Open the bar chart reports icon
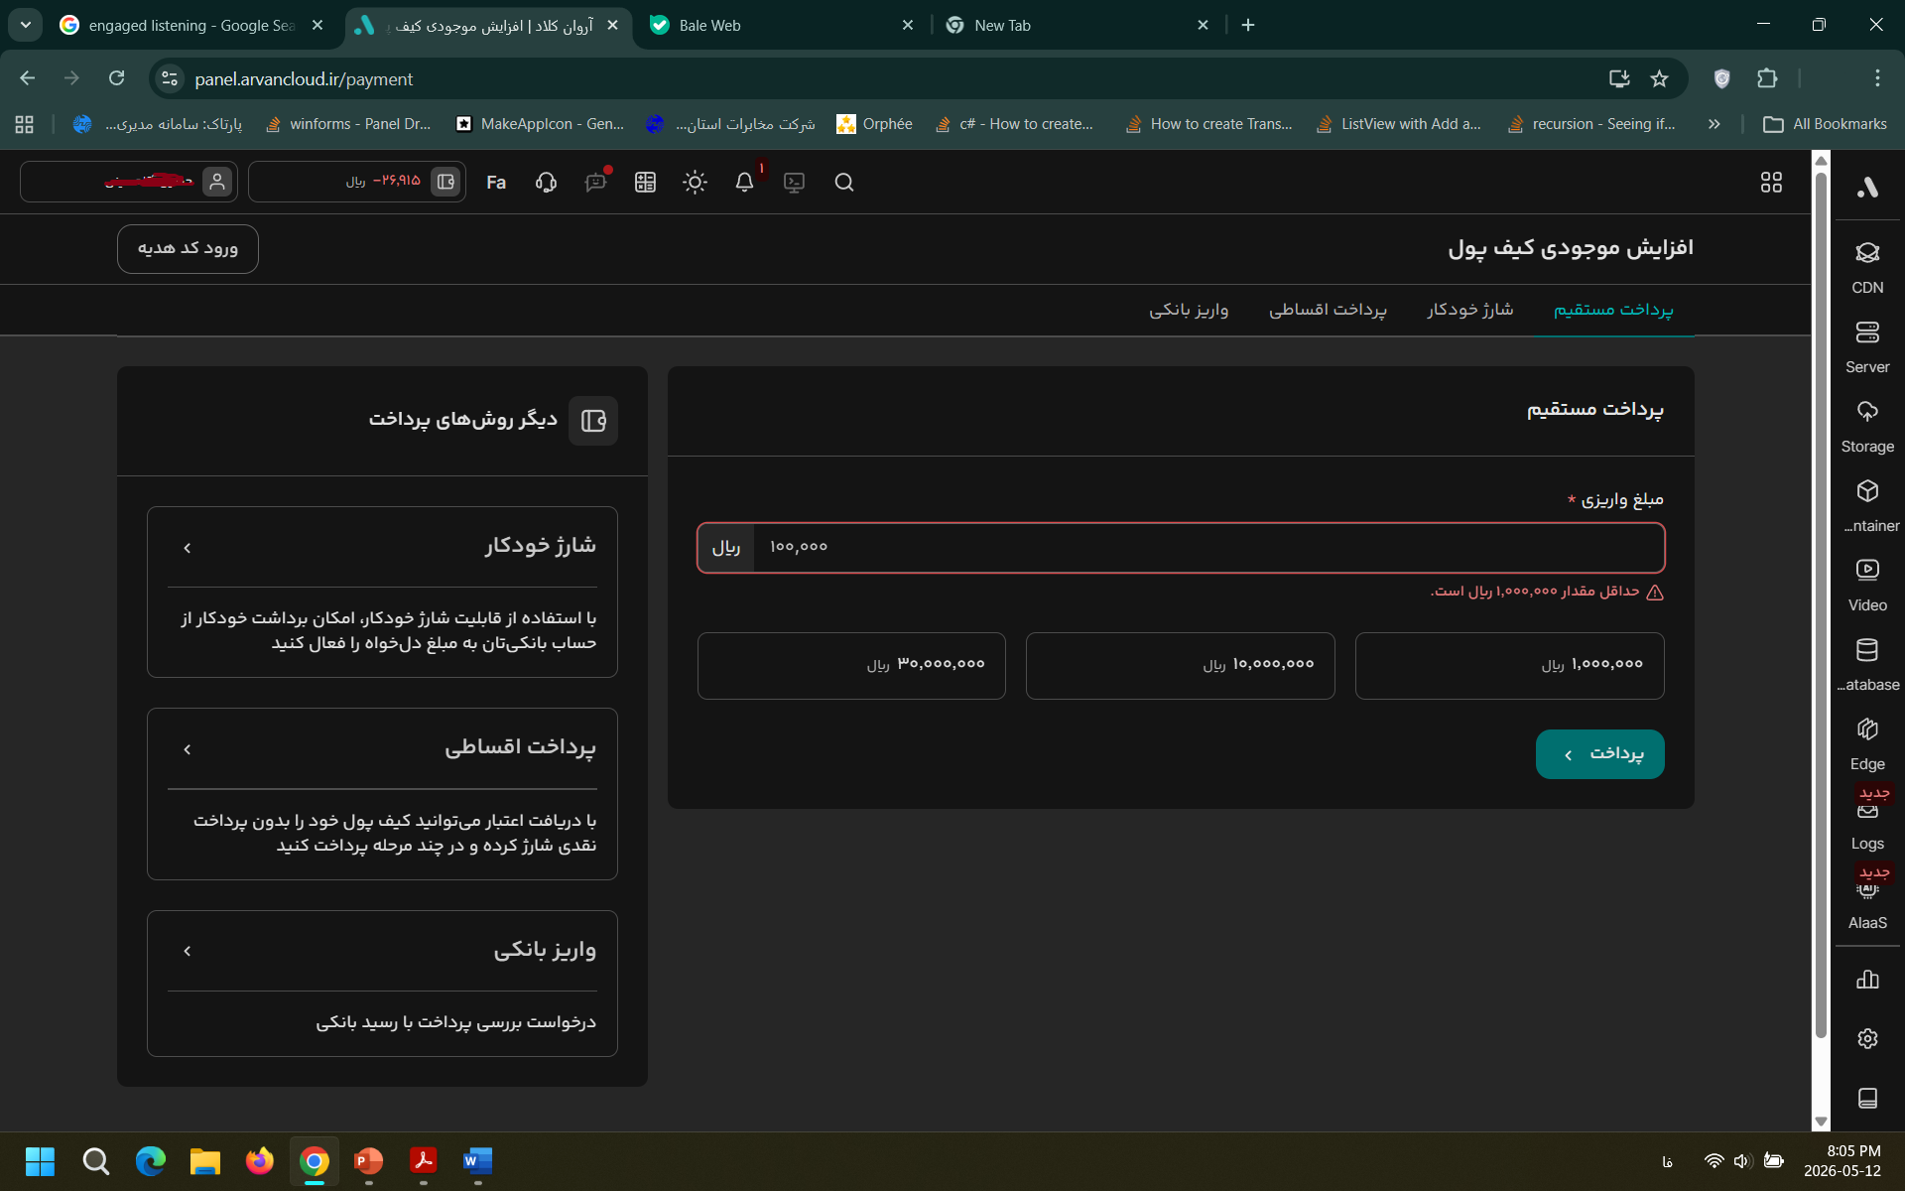1905x1191 pixels. (x=1867, y=980)
